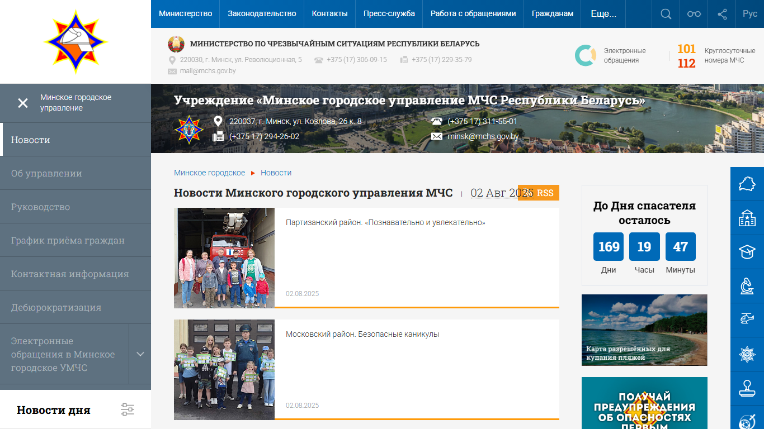Open the Новости дня filter settings icon

pos(128,409)
